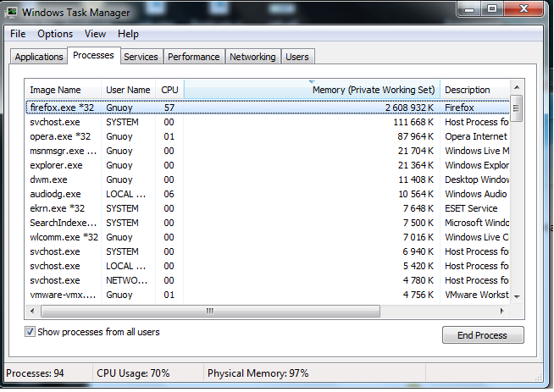Open the Help menu

pos(128,34)
